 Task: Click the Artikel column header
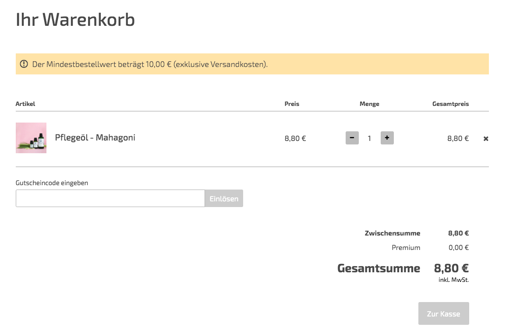click(x=25, y=104)
